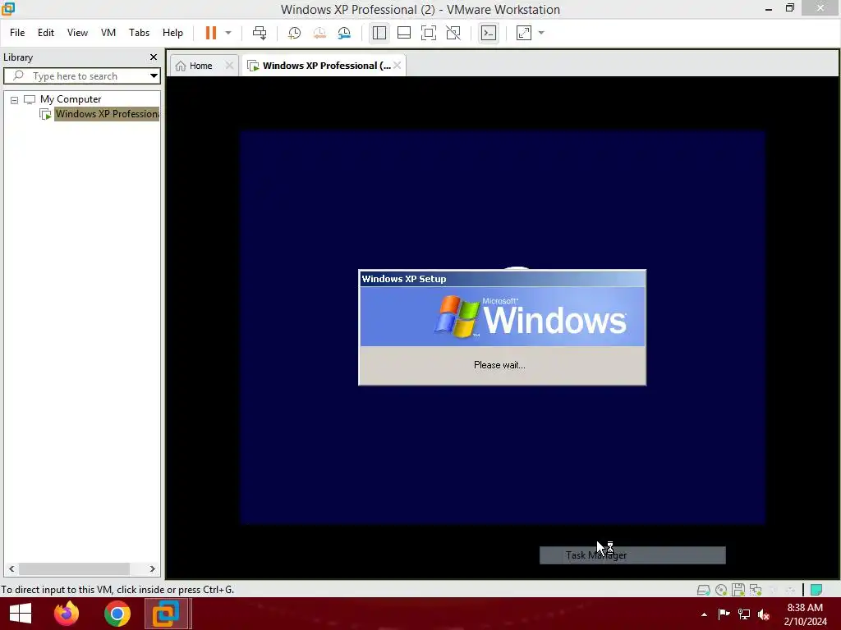Image resolution: width=841 pixels, height=630 pixels.
Task: Expand the stretch guest dropdown arrow
Action: (541, 33)
